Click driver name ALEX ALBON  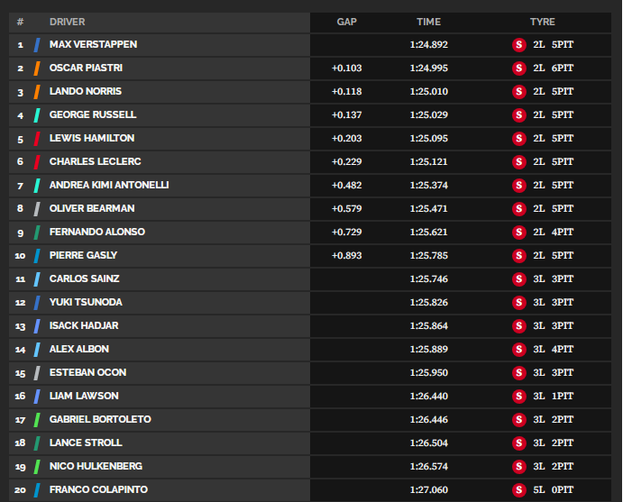(79, 349)
